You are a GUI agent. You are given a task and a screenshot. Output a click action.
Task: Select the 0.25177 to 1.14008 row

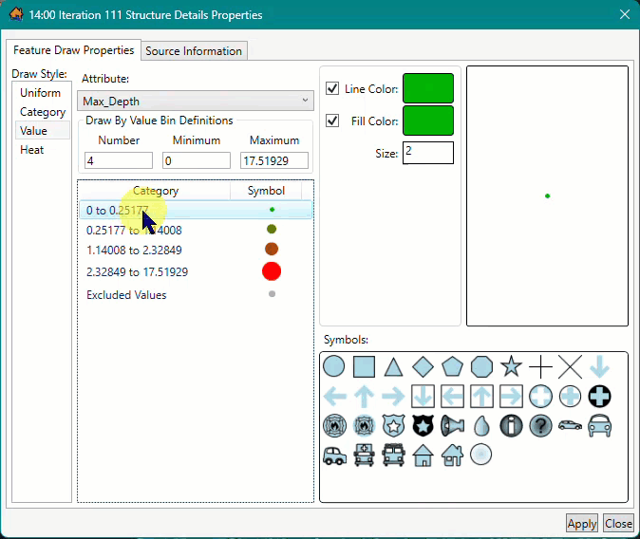[196, 230]
